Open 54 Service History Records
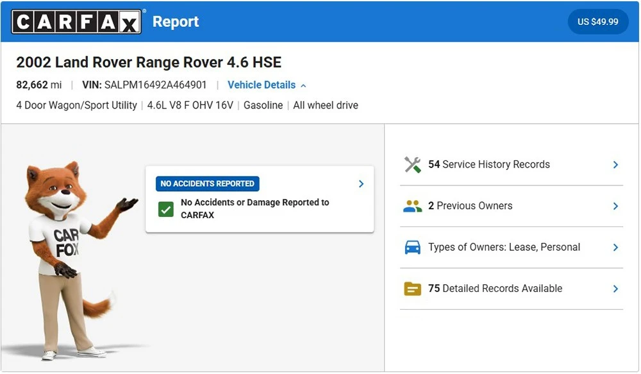Image resolution: width=641 pixels, height=374 pixels. pyautogui.click(x=511, y=165)
